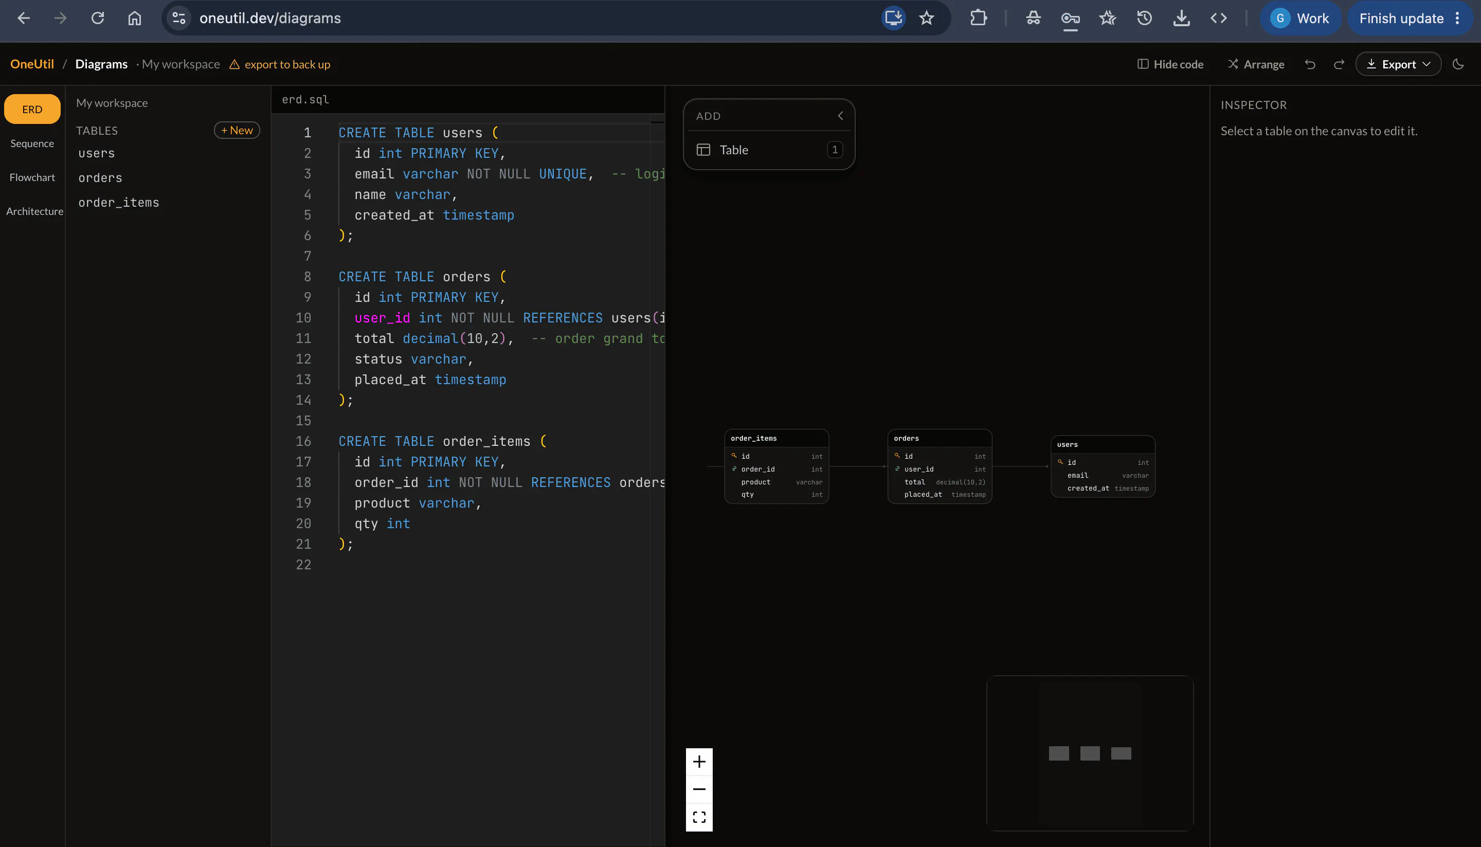Open the developer tools code icon
The image size is (1481, 847).
point(1219,18)
